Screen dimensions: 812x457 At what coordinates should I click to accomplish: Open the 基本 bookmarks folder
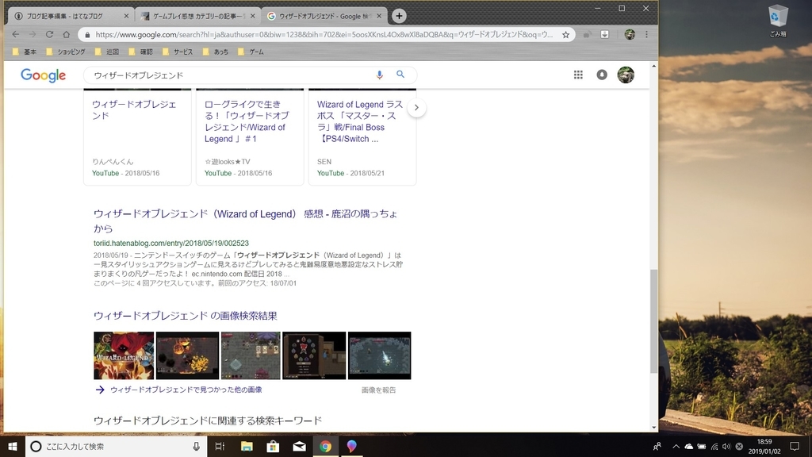pyautogui.click(x=25, y=52)
